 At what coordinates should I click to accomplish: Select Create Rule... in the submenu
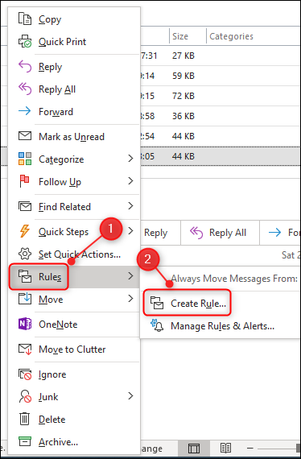pos(198,304)
